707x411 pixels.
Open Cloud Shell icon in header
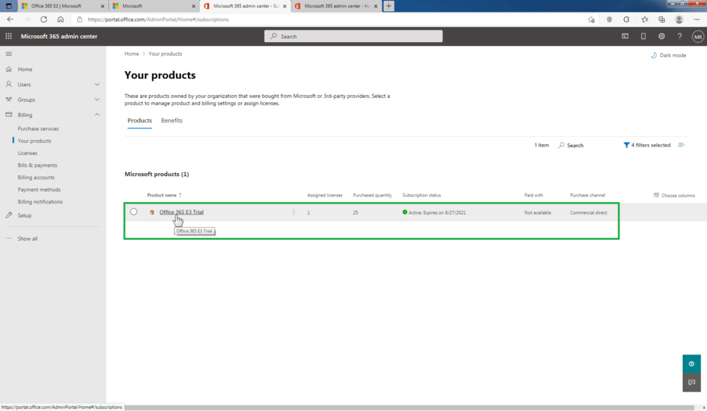coord(625,36)
